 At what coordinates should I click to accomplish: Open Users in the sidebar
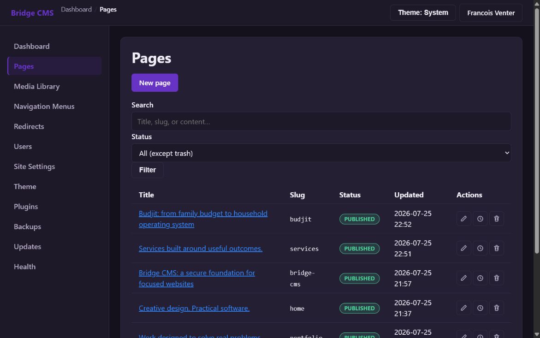tap(54, 146)
